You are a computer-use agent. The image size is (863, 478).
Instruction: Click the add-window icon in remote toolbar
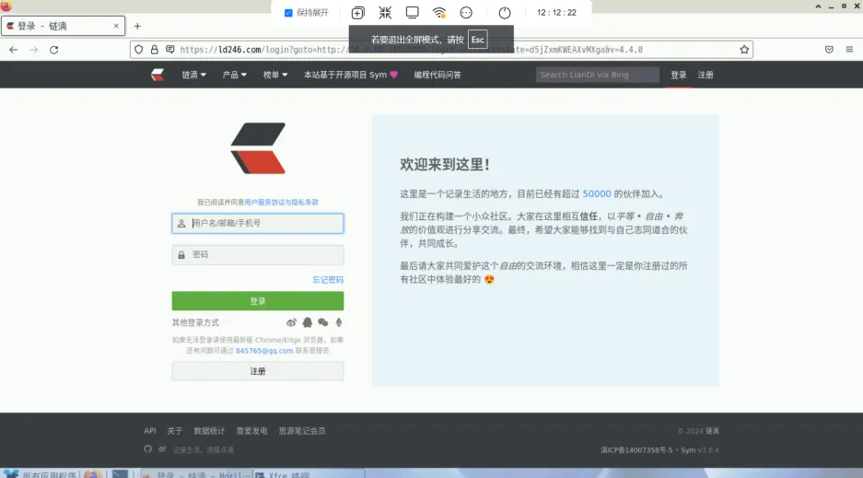coord(357,13)
